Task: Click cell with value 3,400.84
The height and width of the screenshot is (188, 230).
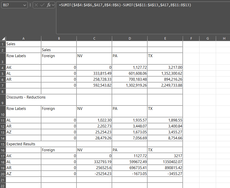Action: 165,126
